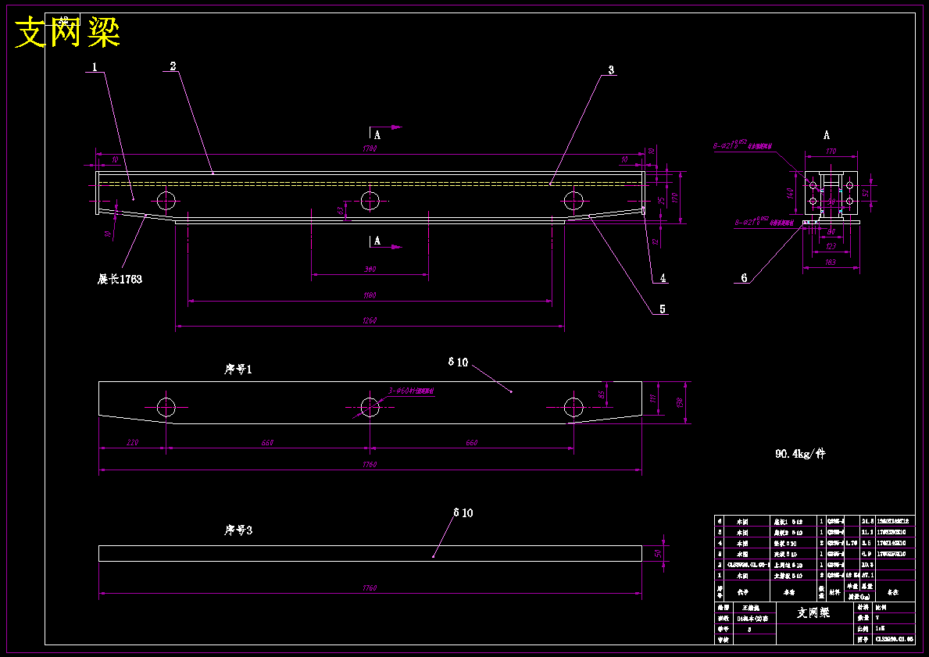This screenshot has height=657, width=929.
Task: Pick the 1780 overall length dimension
Action: point(369,148)
